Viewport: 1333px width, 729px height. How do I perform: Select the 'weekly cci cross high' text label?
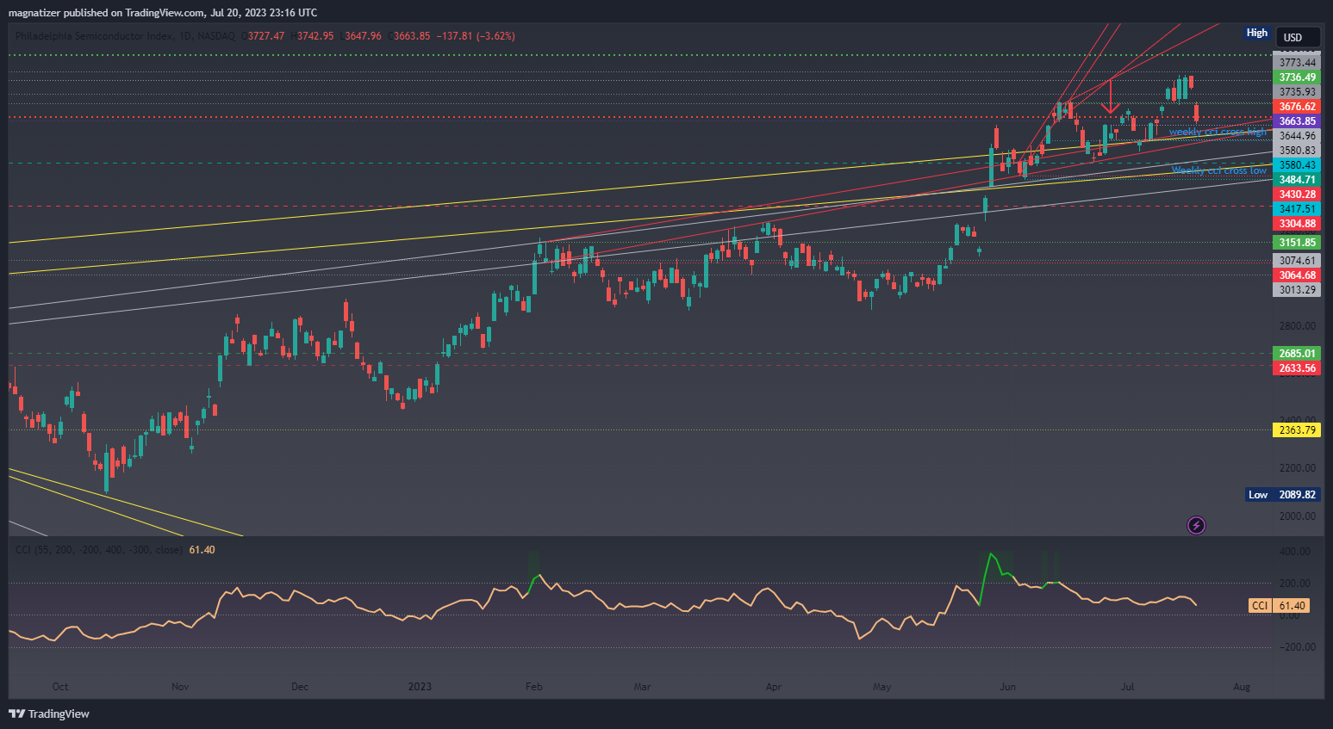[1218, 132]
